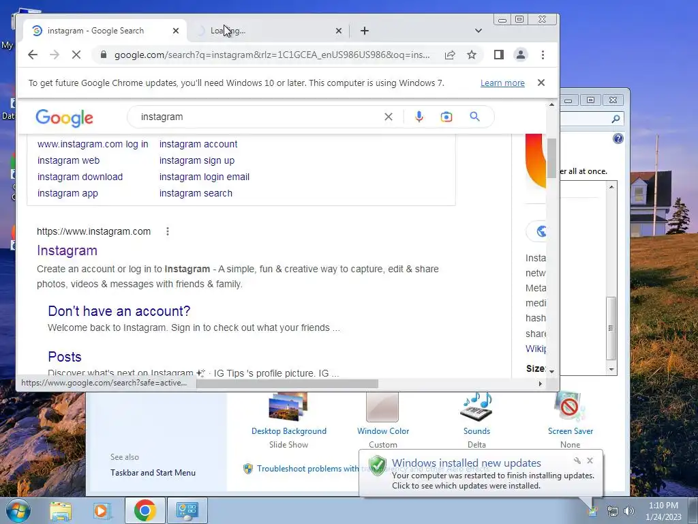Viewport: 698px width, 524px height.
Task: Open related search instagram web
Action: [69, 160]
